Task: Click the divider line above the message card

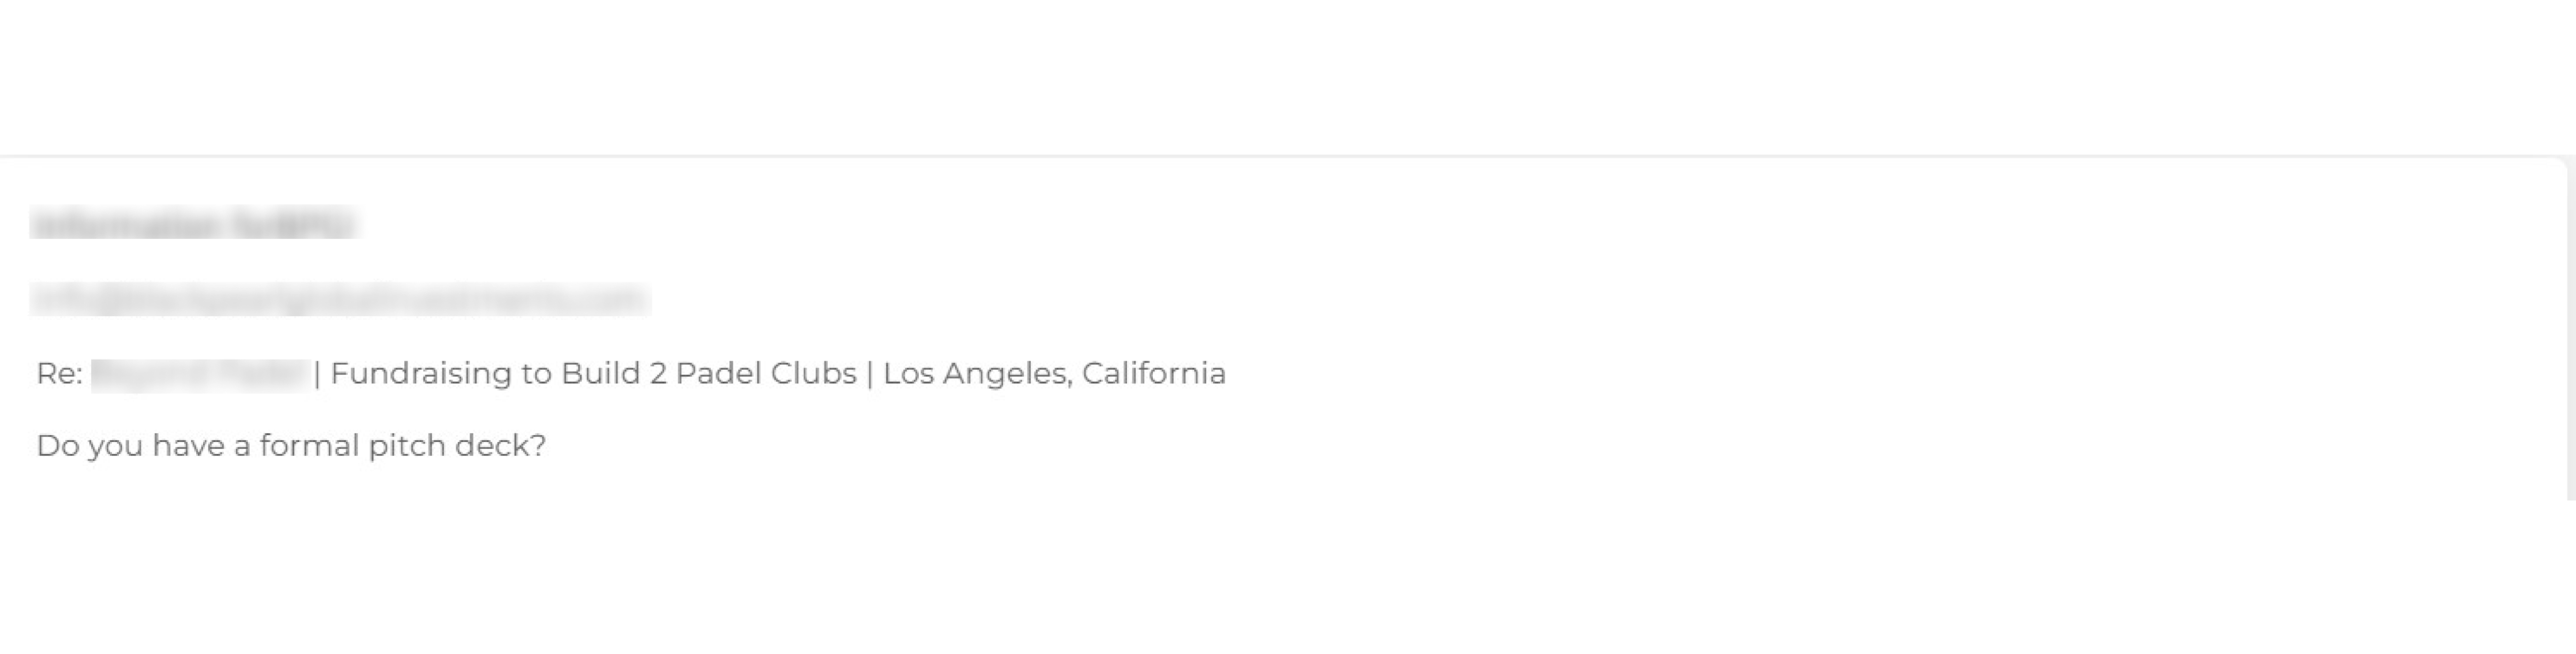Action: pyautogui.click(x=1280, y=156)
